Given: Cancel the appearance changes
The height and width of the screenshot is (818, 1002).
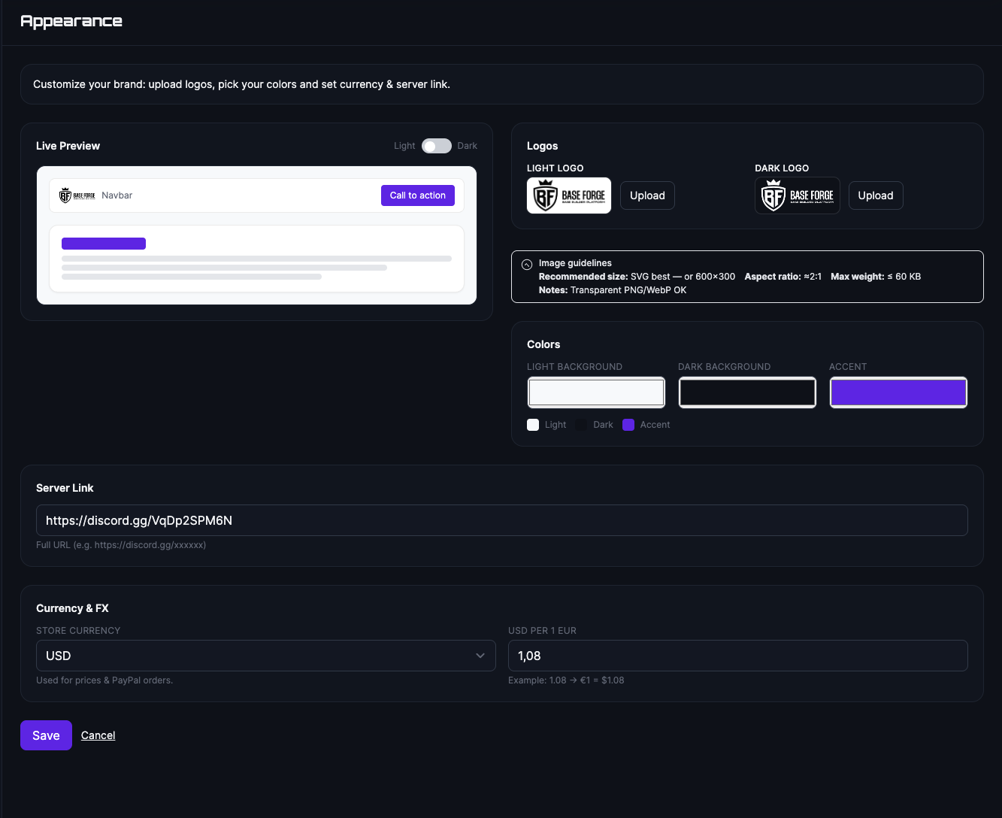Looking at the screenshot, I should (x=98, y=735).
